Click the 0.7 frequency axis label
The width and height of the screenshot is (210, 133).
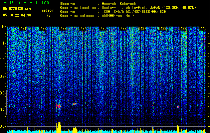tap(3, 110)
